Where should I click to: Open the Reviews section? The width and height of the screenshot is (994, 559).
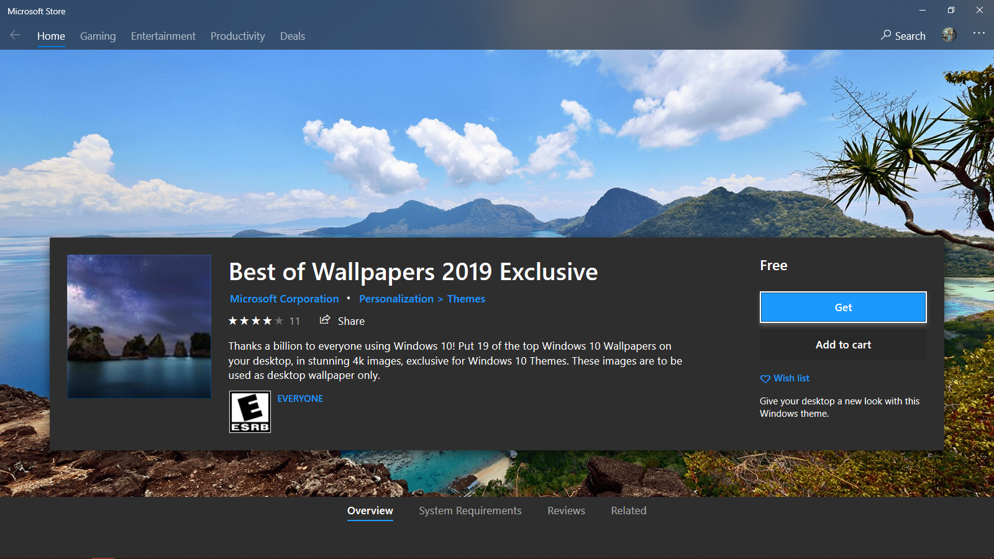pyautogui.click(x=566, y=511)
